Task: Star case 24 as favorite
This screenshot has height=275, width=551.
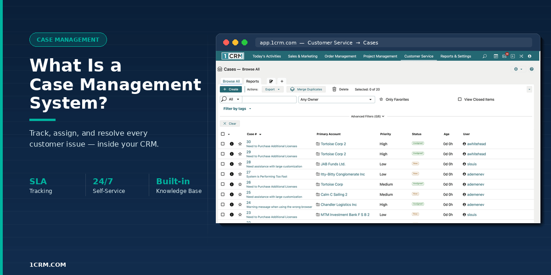Action: click(240, 204)
